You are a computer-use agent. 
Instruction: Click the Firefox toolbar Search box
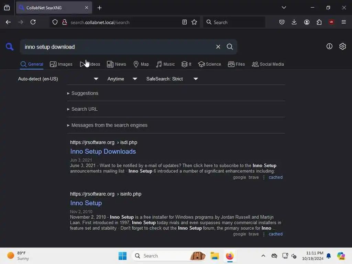click(234, 22)
